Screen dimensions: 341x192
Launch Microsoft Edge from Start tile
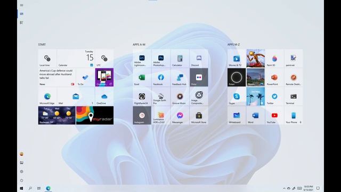click(47, 96)
